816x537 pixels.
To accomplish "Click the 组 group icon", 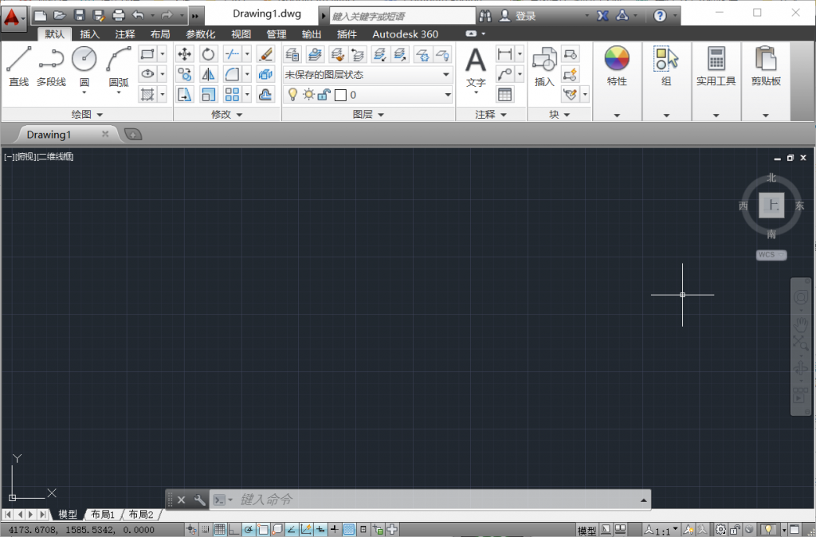I will point(666,65).
